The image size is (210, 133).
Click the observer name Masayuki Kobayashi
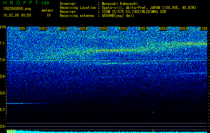point(120,4)
